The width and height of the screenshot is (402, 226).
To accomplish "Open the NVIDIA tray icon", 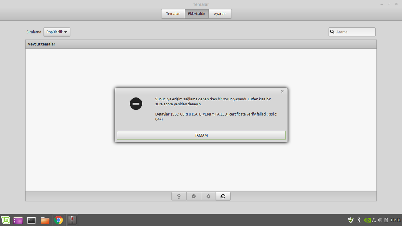I will click(x=367, y=220).
